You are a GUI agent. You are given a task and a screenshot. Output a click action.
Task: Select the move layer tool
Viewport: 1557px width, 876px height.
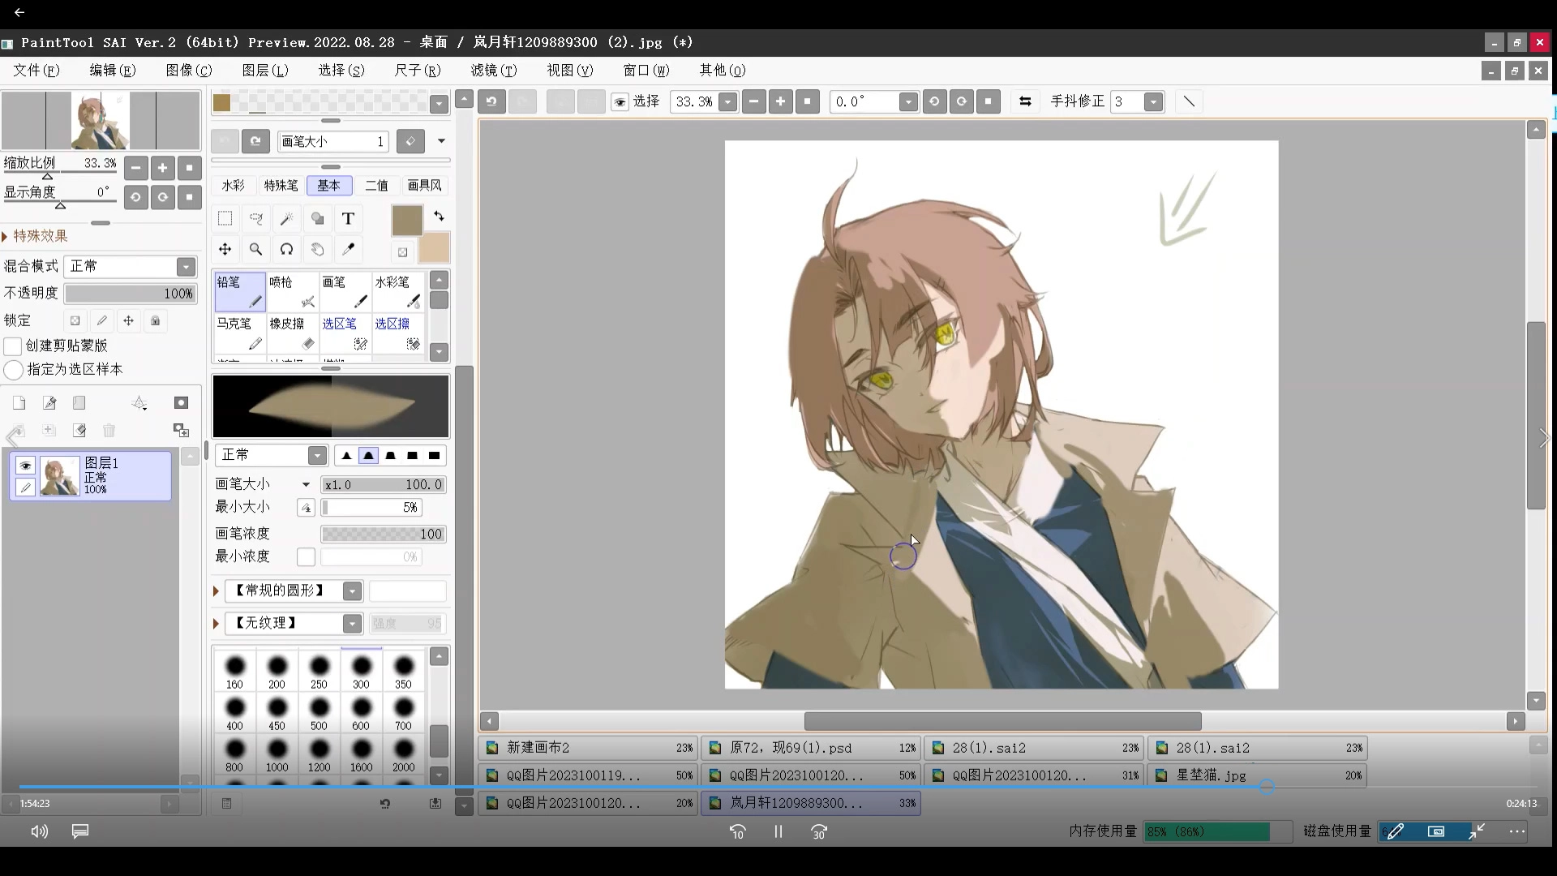tap(225, 249)
